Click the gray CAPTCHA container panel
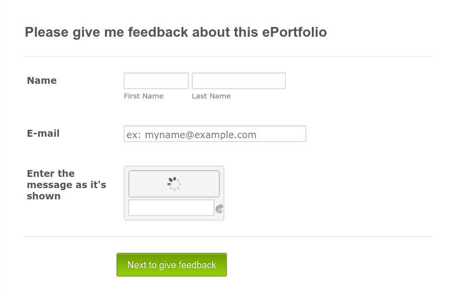Viewport: 456px width, 293px height. (x=174, y=193)
